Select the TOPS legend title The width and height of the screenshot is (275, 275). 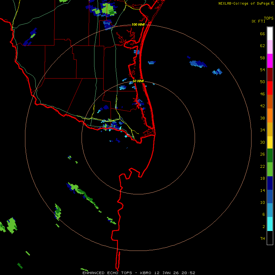pos(269,18)
